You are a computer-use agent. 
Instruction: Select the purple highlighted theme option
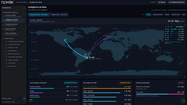click(24, 99)
